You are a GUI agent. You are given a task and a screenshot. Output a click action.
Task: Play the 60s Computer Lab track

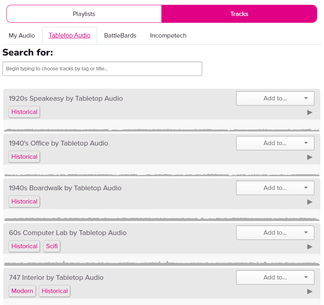pyautogui.click(x=310, y=247)
